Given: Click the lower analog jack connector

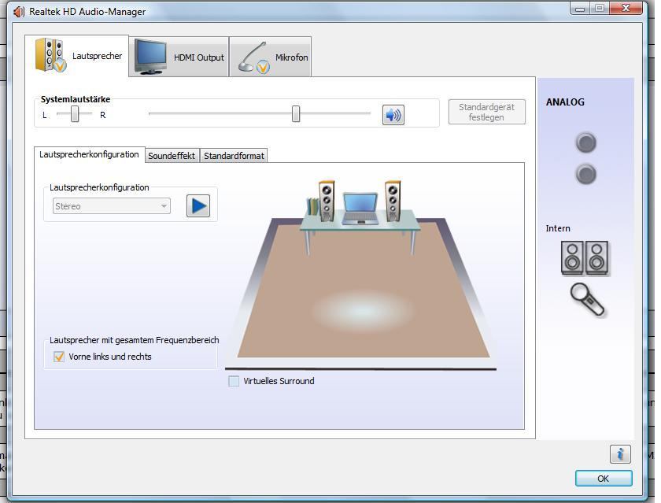Looking at the screenshot, I should (x=586, y=174).
